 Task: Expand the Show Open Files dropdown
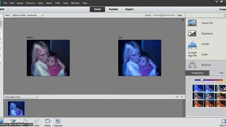(x=21, y=97)
